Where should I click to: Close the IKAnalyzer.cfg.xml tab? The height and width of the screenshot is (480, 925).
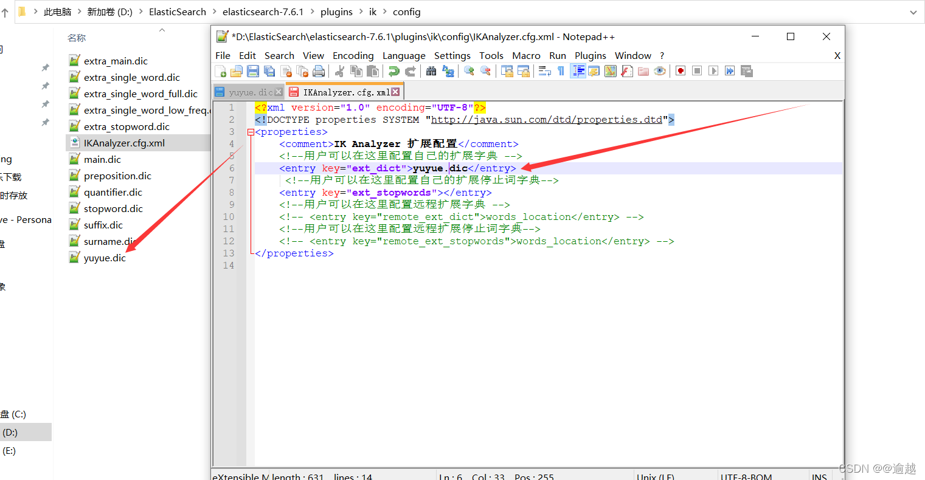[x=395, y=92]
